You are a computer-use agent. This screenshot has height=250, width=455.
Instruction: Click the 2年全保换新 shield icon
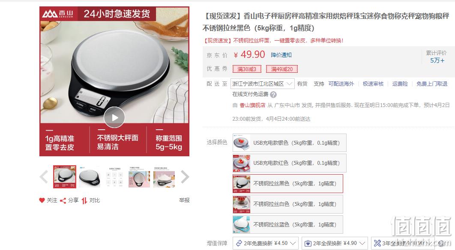click(308, 243)
